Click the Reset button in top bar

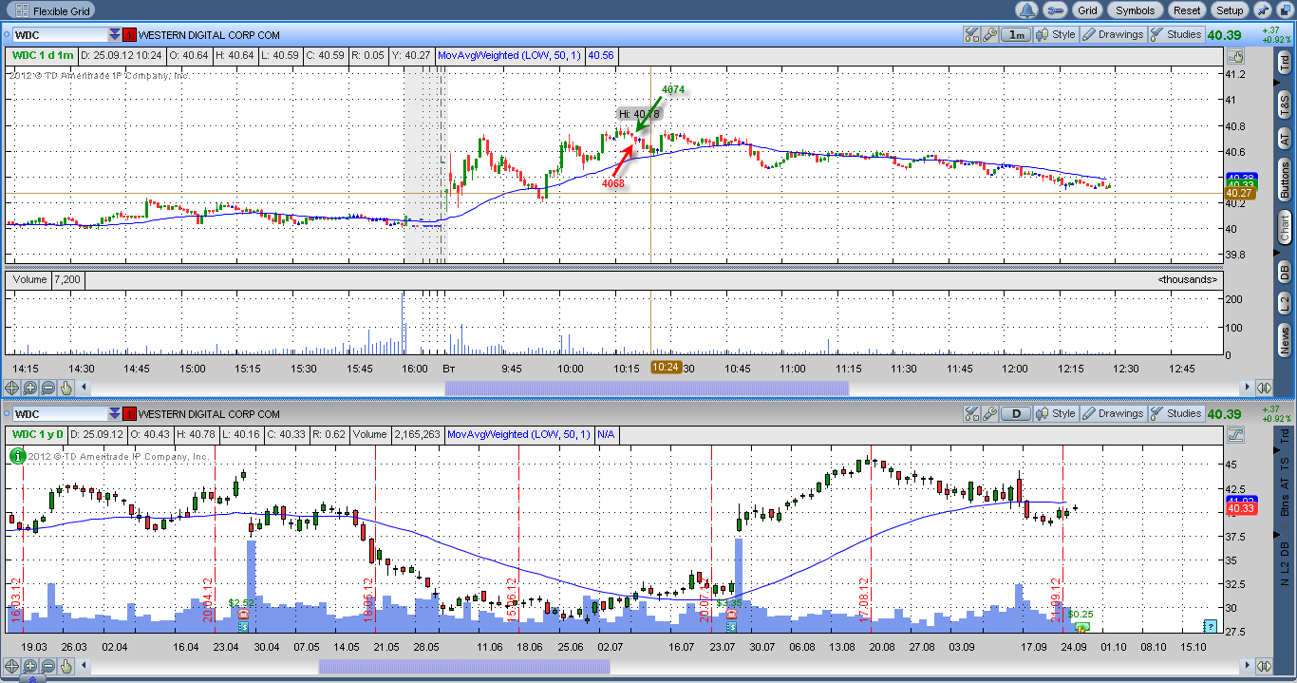[1187, 10]
